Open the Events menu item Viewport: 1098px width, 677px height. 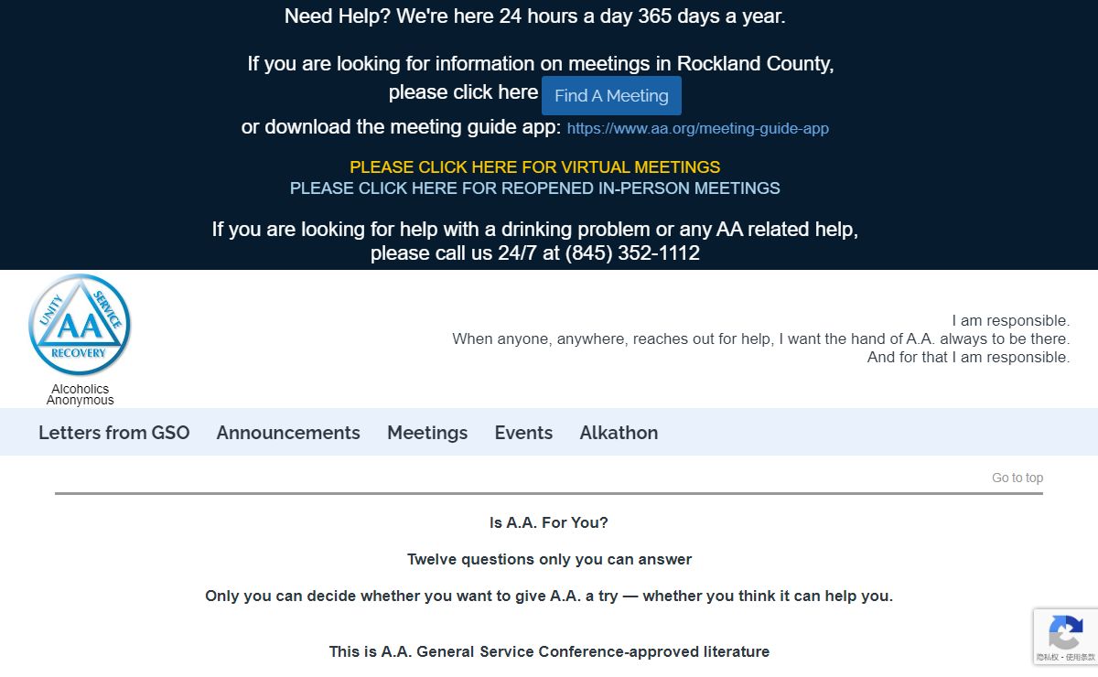(523, 433)
